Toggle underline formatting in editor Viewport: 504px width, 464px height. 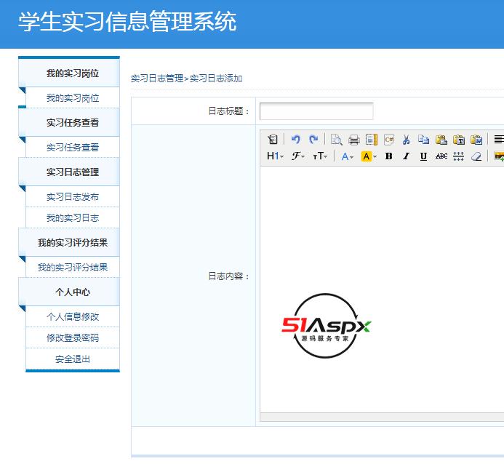424,156
